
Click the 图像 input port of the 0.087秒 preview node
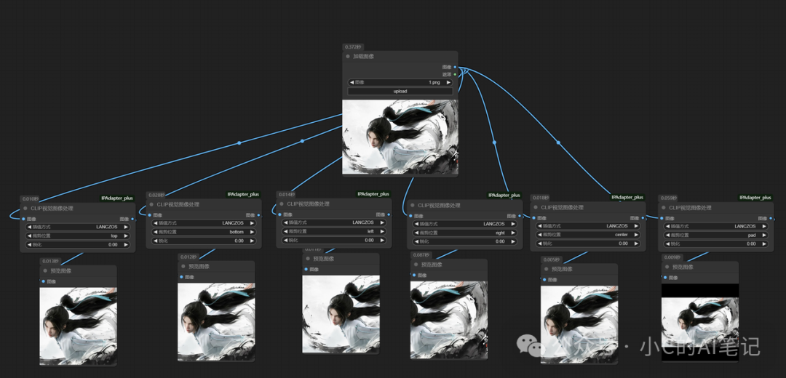[413, 275]
